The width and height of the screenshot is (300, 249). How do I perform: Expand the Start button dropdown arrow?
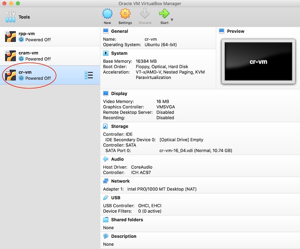[x=172, y=20]
